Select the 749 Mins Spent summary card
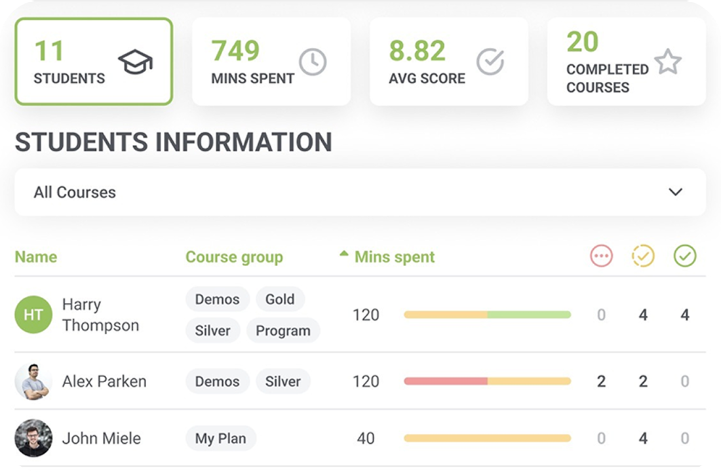 tap(271, 62)
